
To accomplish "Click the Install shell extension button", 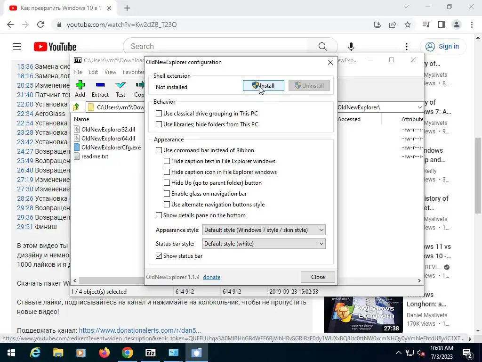I will point(264,86).
